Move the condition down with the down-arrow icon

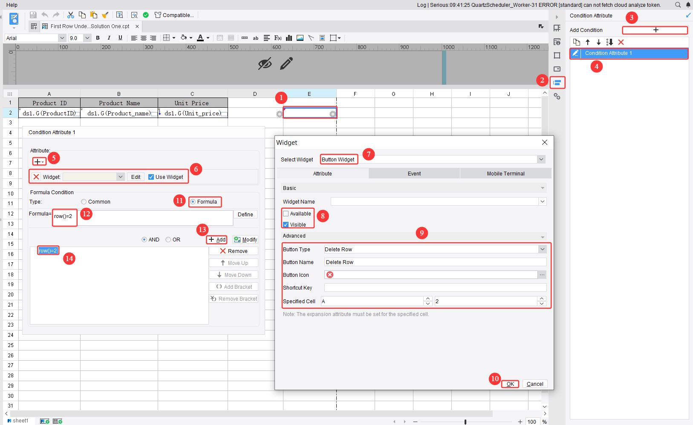(598, 42)
